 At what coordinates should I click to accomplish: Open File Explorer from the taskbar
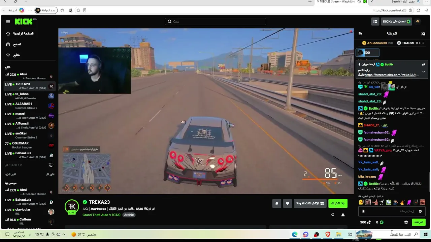pyautogui.click(x=339, y=234)
